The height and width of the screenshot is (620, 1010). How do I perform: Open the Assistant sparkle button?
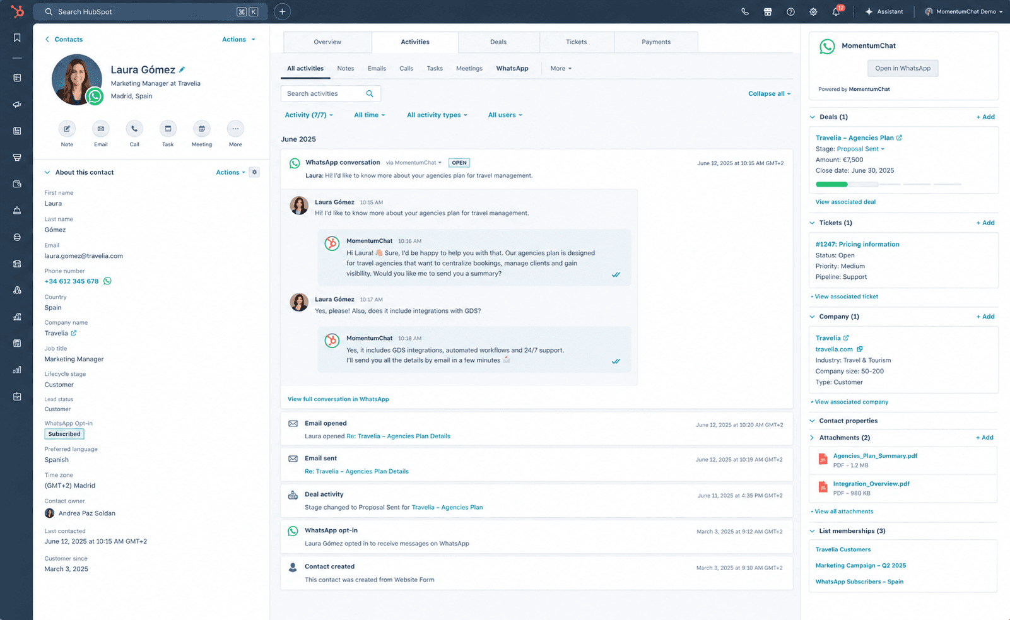pyautogui.click(x=884, y=11)
